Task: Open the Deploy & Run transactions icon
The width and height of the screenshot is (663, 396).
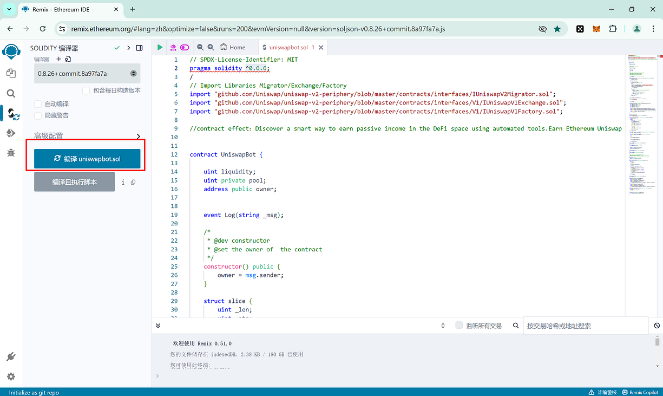Action: coord(11,133)
